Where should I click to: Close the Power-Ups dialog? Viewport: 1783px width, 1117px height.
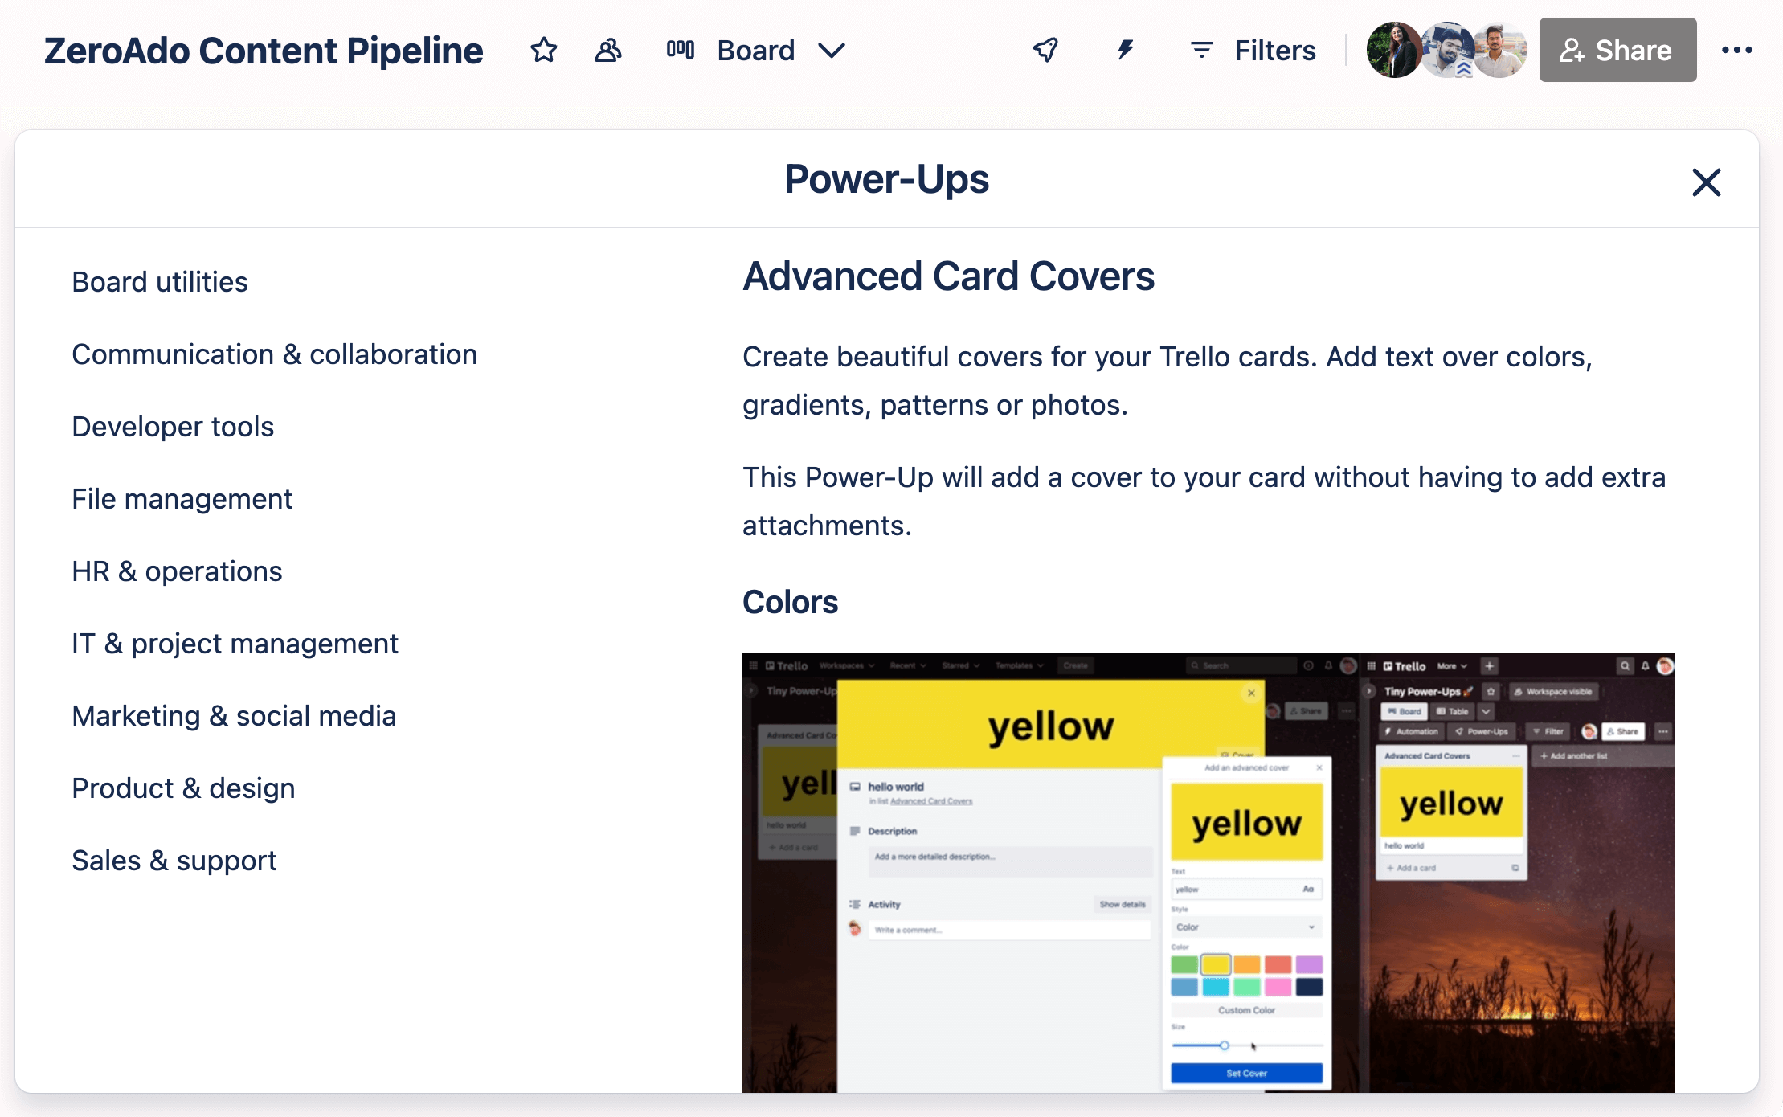1705,182
